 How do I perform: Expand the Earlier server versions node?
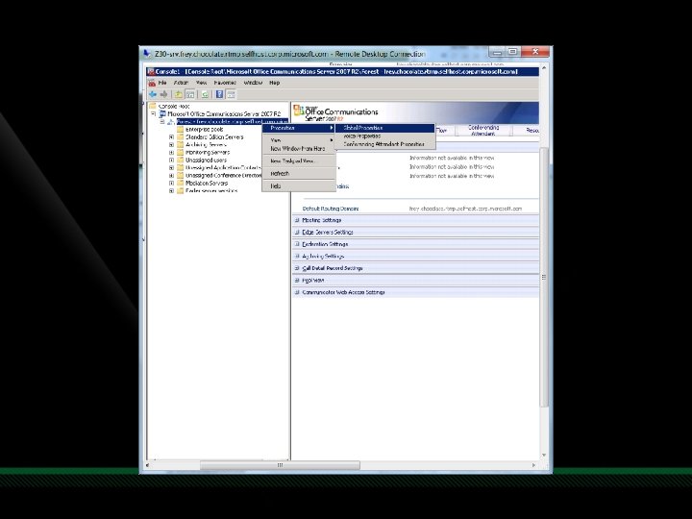(x=171, y=190)
